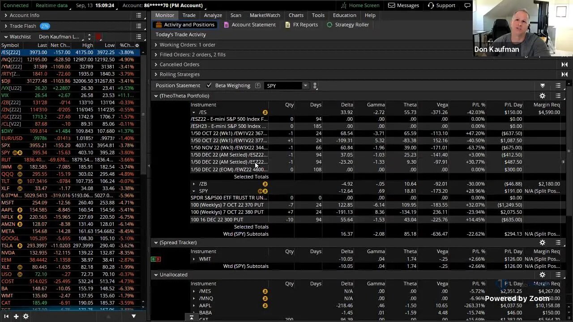Open the TheoTheta Portfolio settings gear
The width and height of the screenshot is (573, 322).
pyautogui.click(x=542, y=96)
